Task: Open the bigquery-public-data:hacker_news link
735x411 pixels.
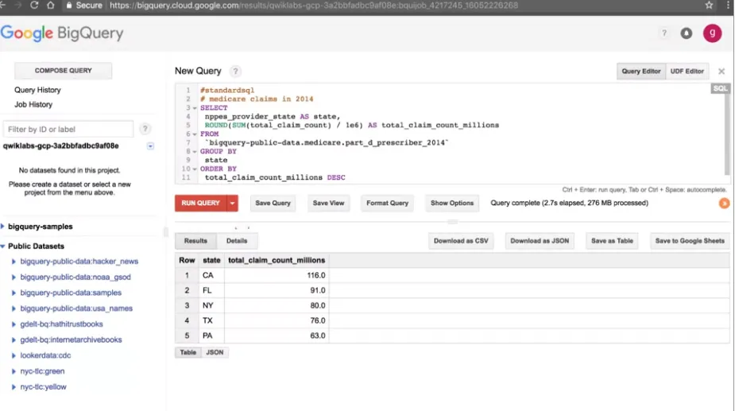Action: pyautogui.click(x=79, y=262)
